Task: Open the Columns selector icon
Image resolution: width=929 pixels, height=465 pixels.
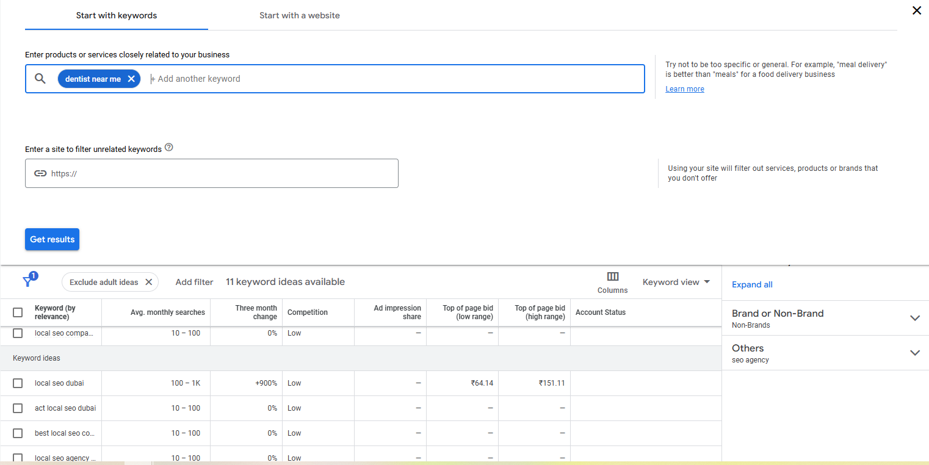Action: coord(613,277)
